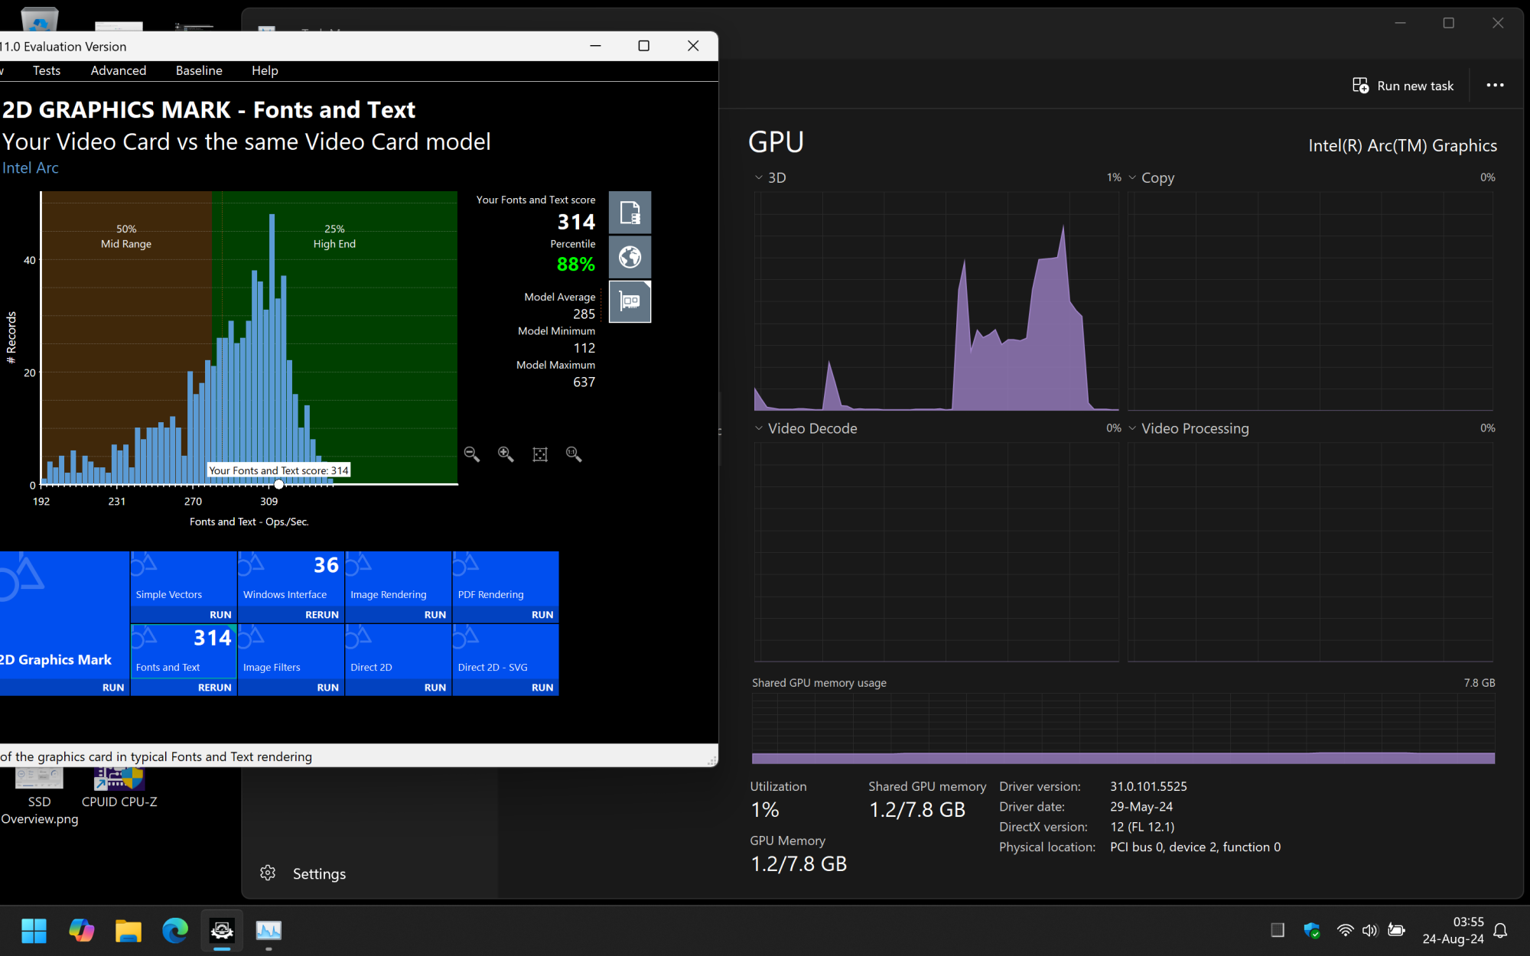Click the globe web comparison icon
Image resolution: width=1530 pixels, height=956 pixels.
click(x=630, y=257)
